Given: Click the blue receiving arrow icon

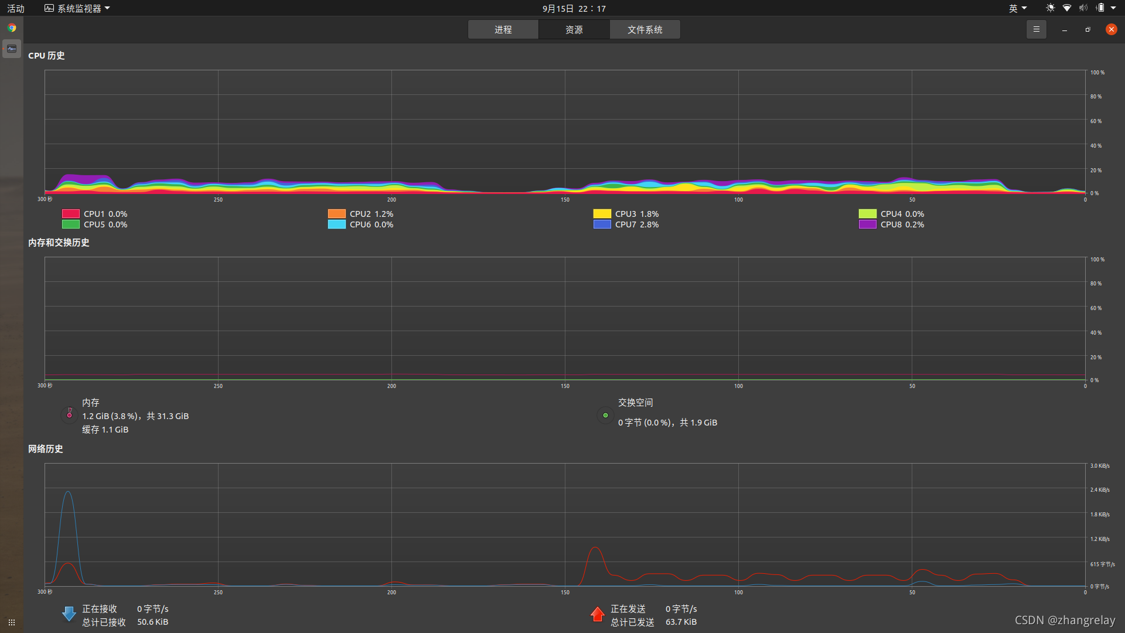Looking at the screenshot, I should (x=69, y=614).
